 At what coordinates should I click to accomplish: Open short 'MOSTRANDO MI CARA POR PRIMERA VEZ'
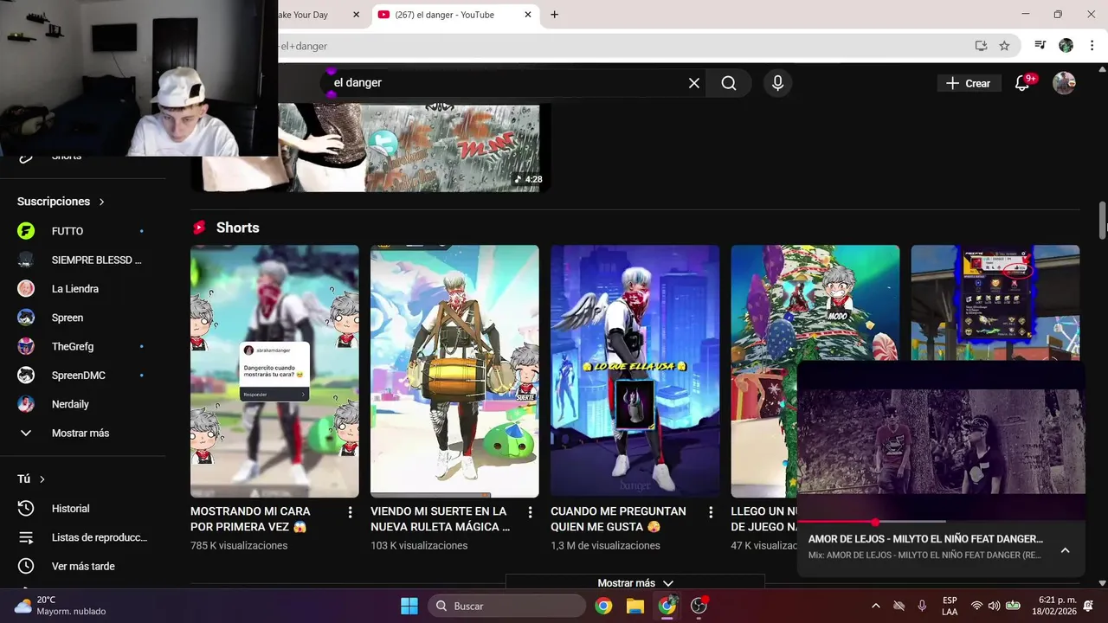pos(274,371)
